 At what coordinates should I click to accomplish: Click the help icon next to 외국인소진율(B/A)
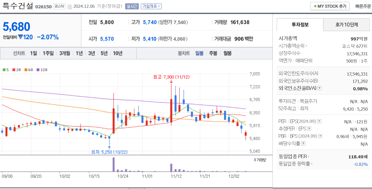coord(319,88)
